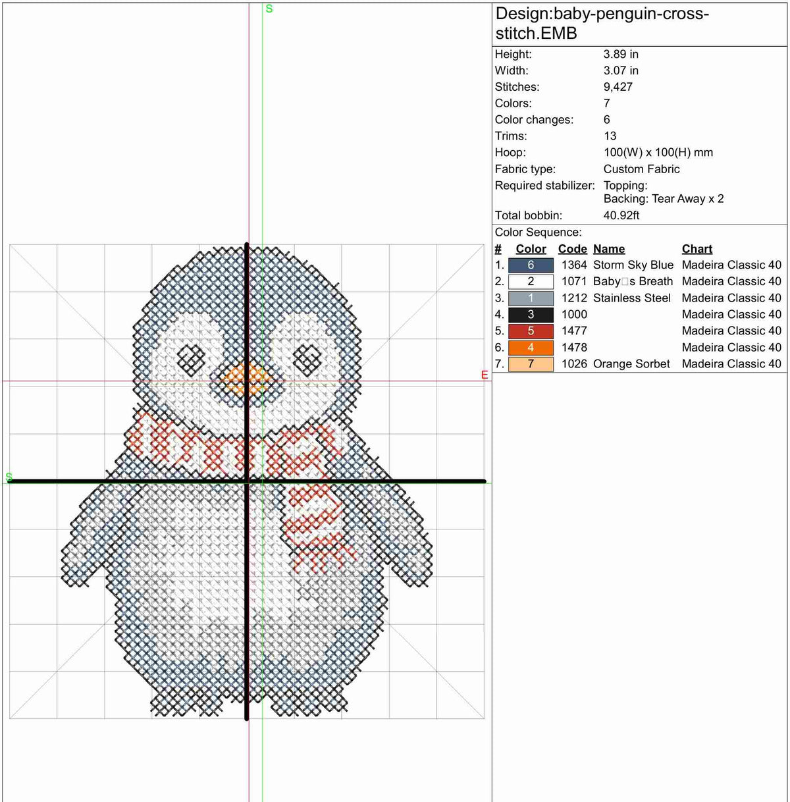Image resolution: width=790 pixels, height=802 pixels.
Task: Click the # column header
Action: 498,249
